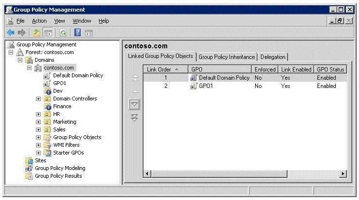Image resolution: width=359 pixels, height=200 pixels.
Task: Toggle the Show/Hide Console Tree icon
Action: tap(48, 33)
